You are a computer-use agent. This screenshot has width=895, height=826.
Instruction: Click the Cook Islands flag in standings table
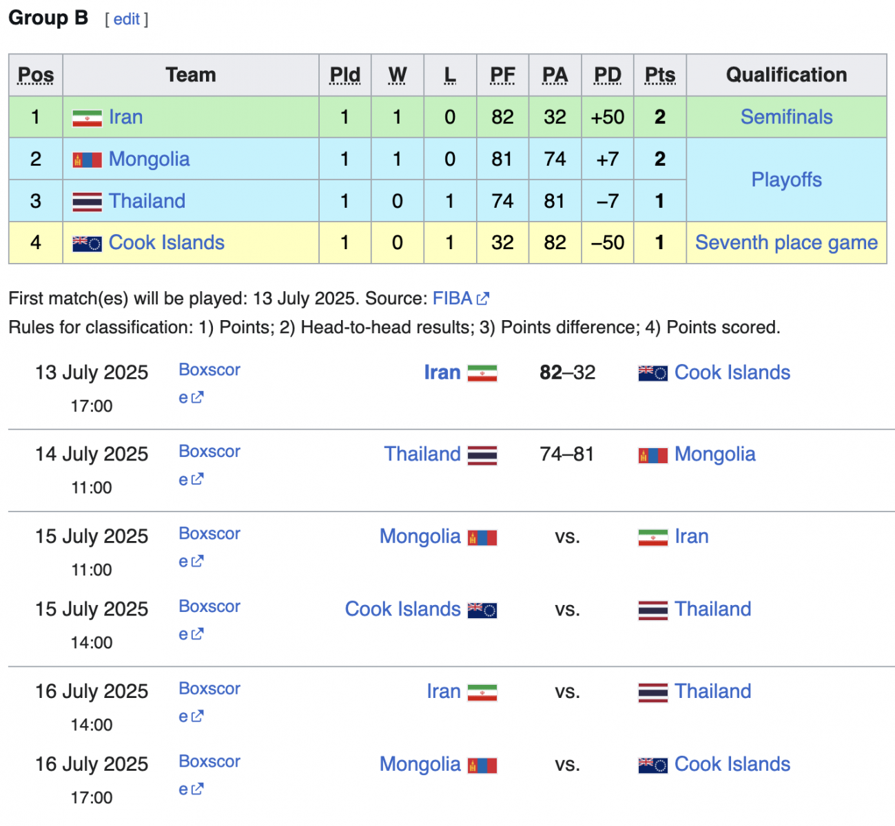(87, 243)
